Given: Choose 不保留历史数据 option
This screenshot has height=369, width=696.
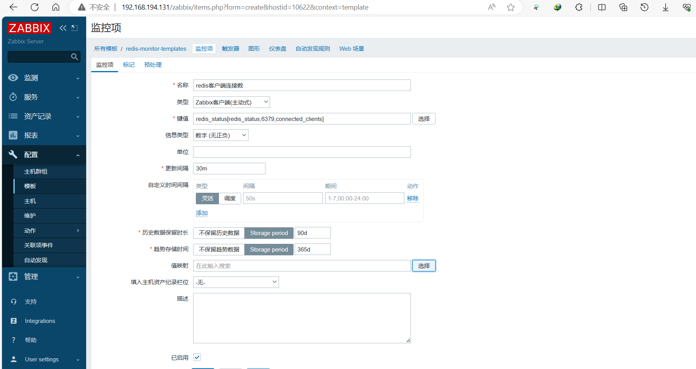Looking at the screenshot, I should click(x=219, y=233).
